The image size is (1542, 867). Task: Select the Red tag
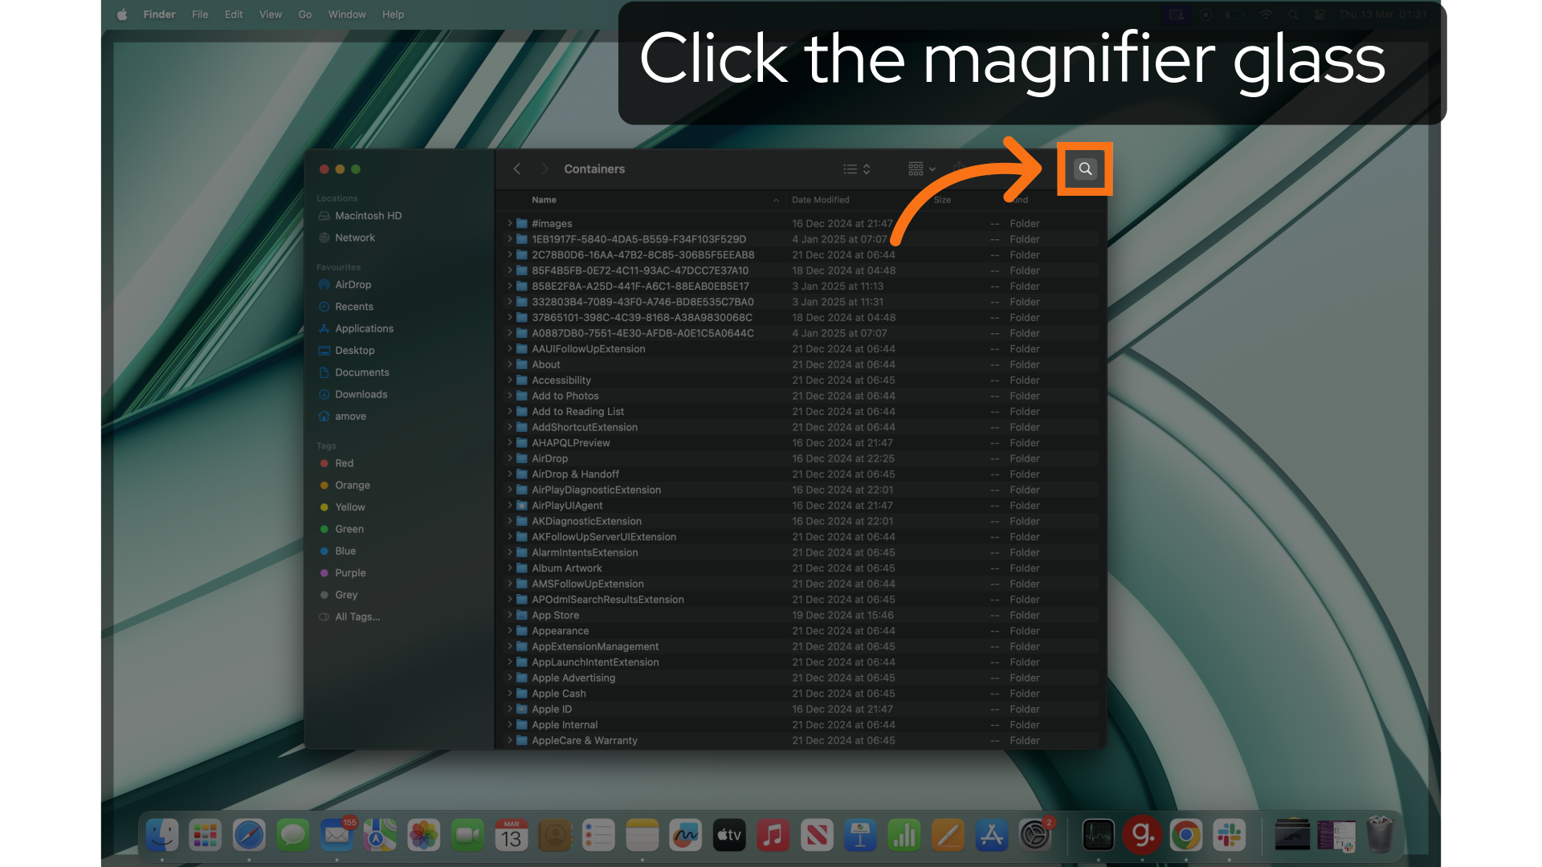pos(344,463)
